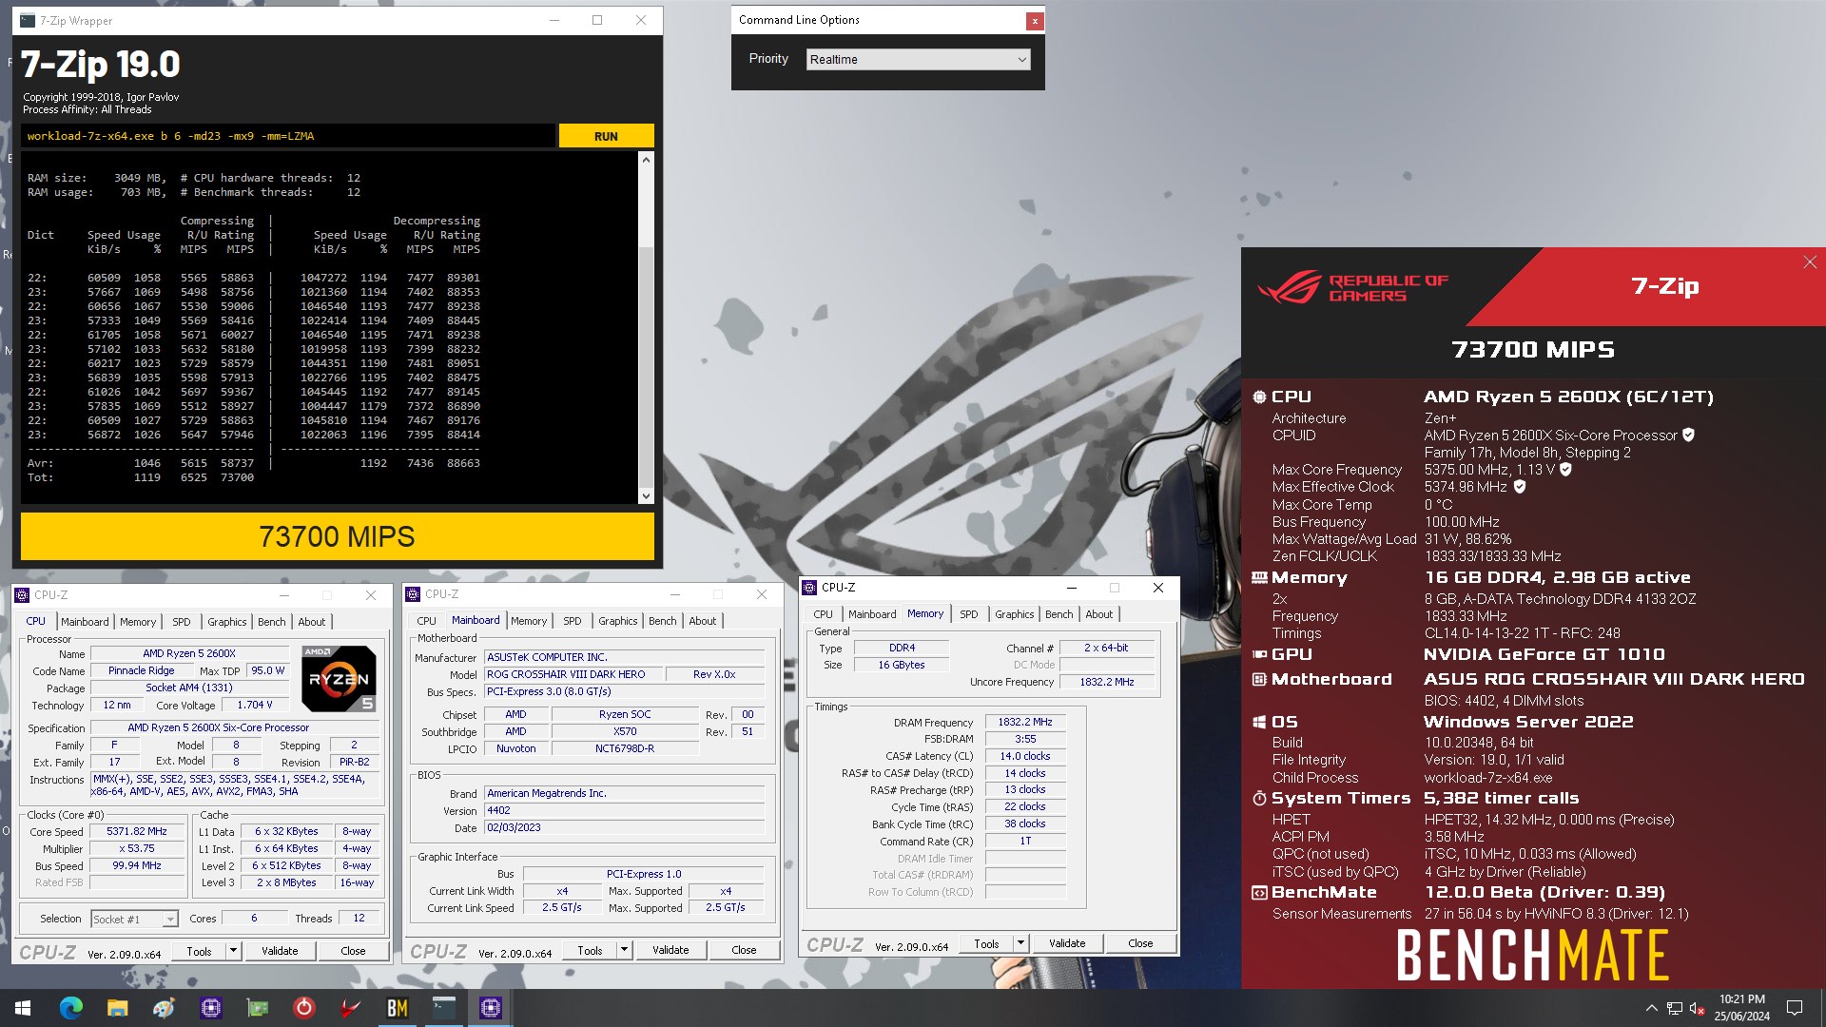Viewport: 1826px width, 1027px height.
Task: Click the green graphics card taskbar icon
Action: 257,1008
